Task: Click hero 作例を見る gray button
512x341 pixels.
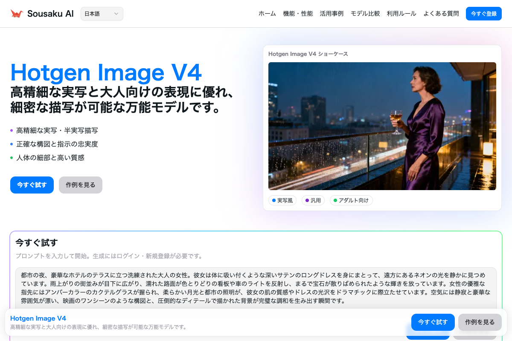Action: click(81, 185)
